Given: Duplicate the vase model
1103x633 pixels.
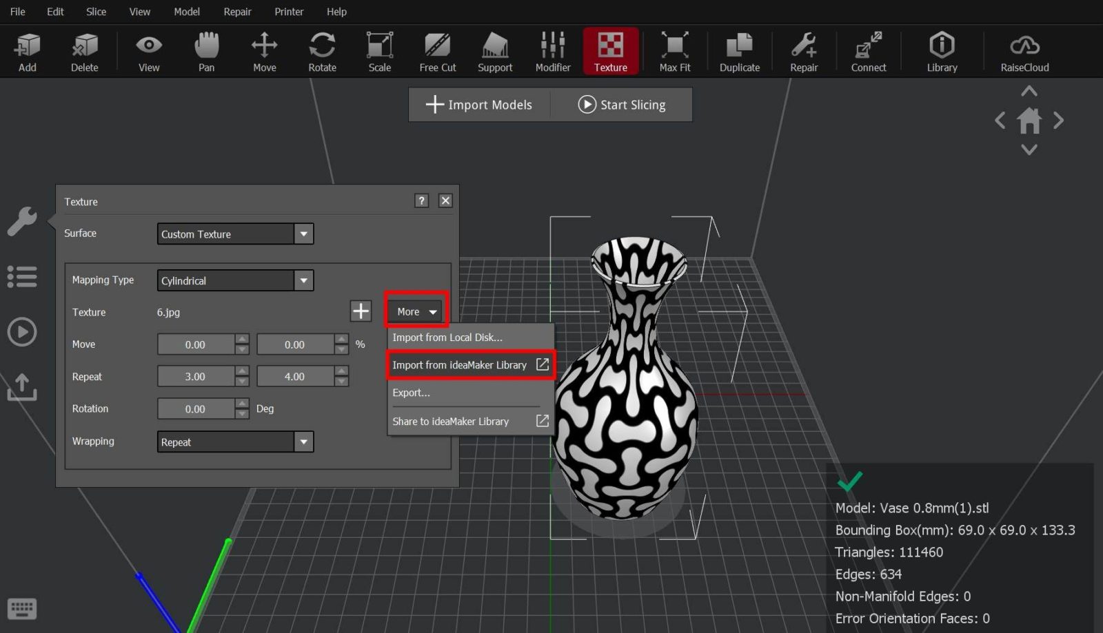Looking at the screenshot, I should click(x=739, y=51).
